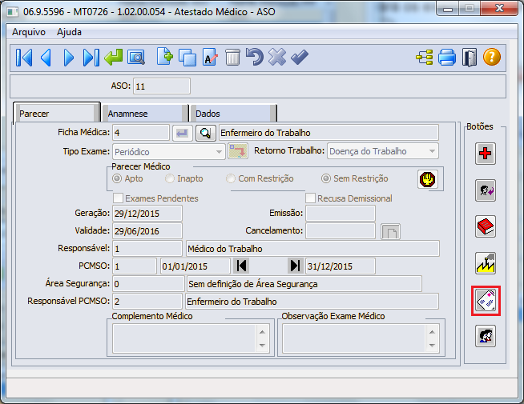Expand the Retorno Trabalho dropdown

point(432,151)
